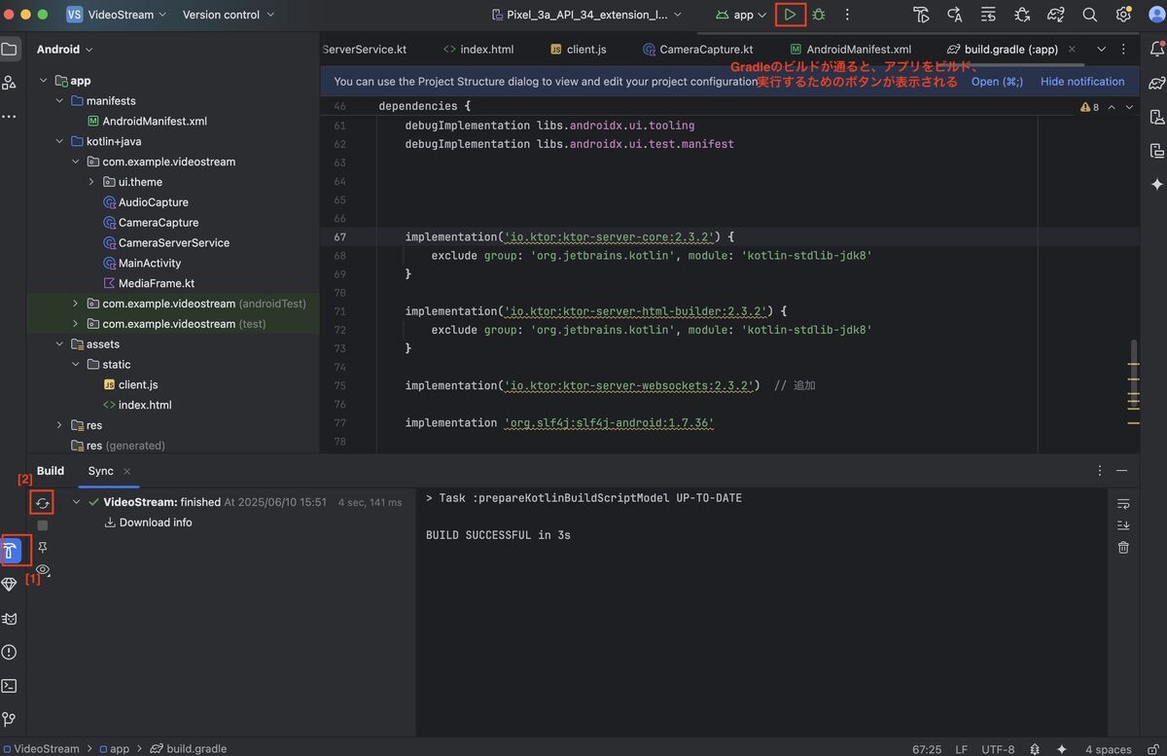The width and height of the screenshot is (1167, 756).
Task: Click Open Project Structure link in banner
Action: 997,82
